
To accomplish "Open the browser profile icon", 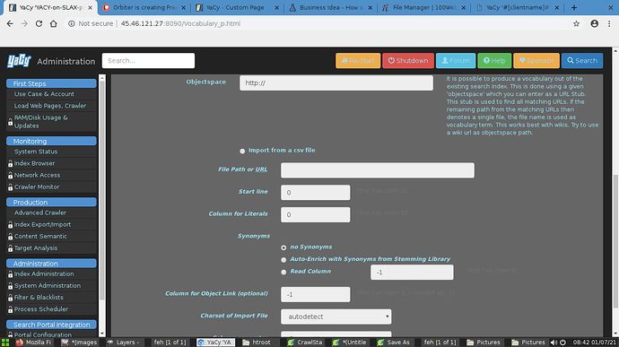I will tap(594, 23).
